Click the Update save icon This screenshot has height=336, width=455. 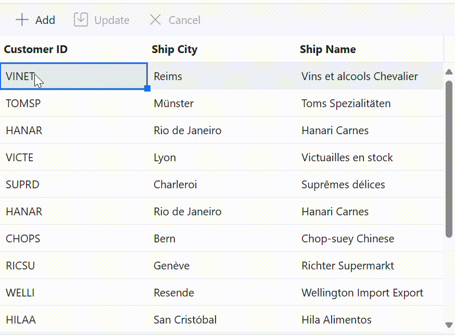(81, 20)
